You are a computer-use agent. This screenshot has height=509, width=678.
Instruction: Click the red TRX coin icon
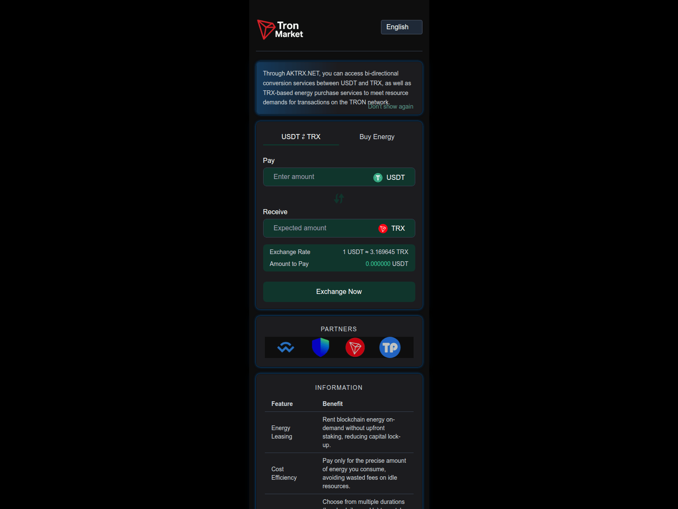pyautogui.click(x=383, y=229)
